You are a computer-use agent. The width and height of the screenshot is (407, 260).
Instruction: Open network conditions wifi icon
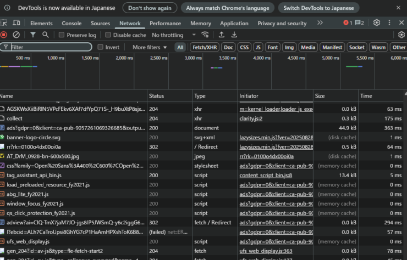[205, 35]
